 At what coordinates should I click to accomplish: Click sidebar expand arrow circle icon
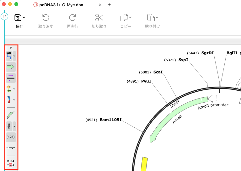tap(4, 16)
